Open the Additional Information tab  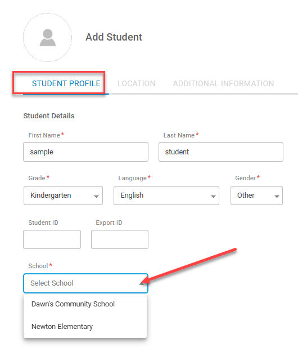(223, 83)
